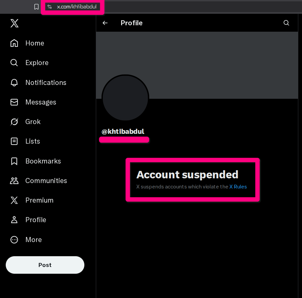Click the Explore magnifier icon
Screen dimensions: 302x298
[x=14, y=63]
